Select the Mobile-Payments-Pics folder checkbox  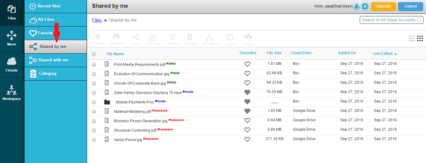[x=94, y=102]
